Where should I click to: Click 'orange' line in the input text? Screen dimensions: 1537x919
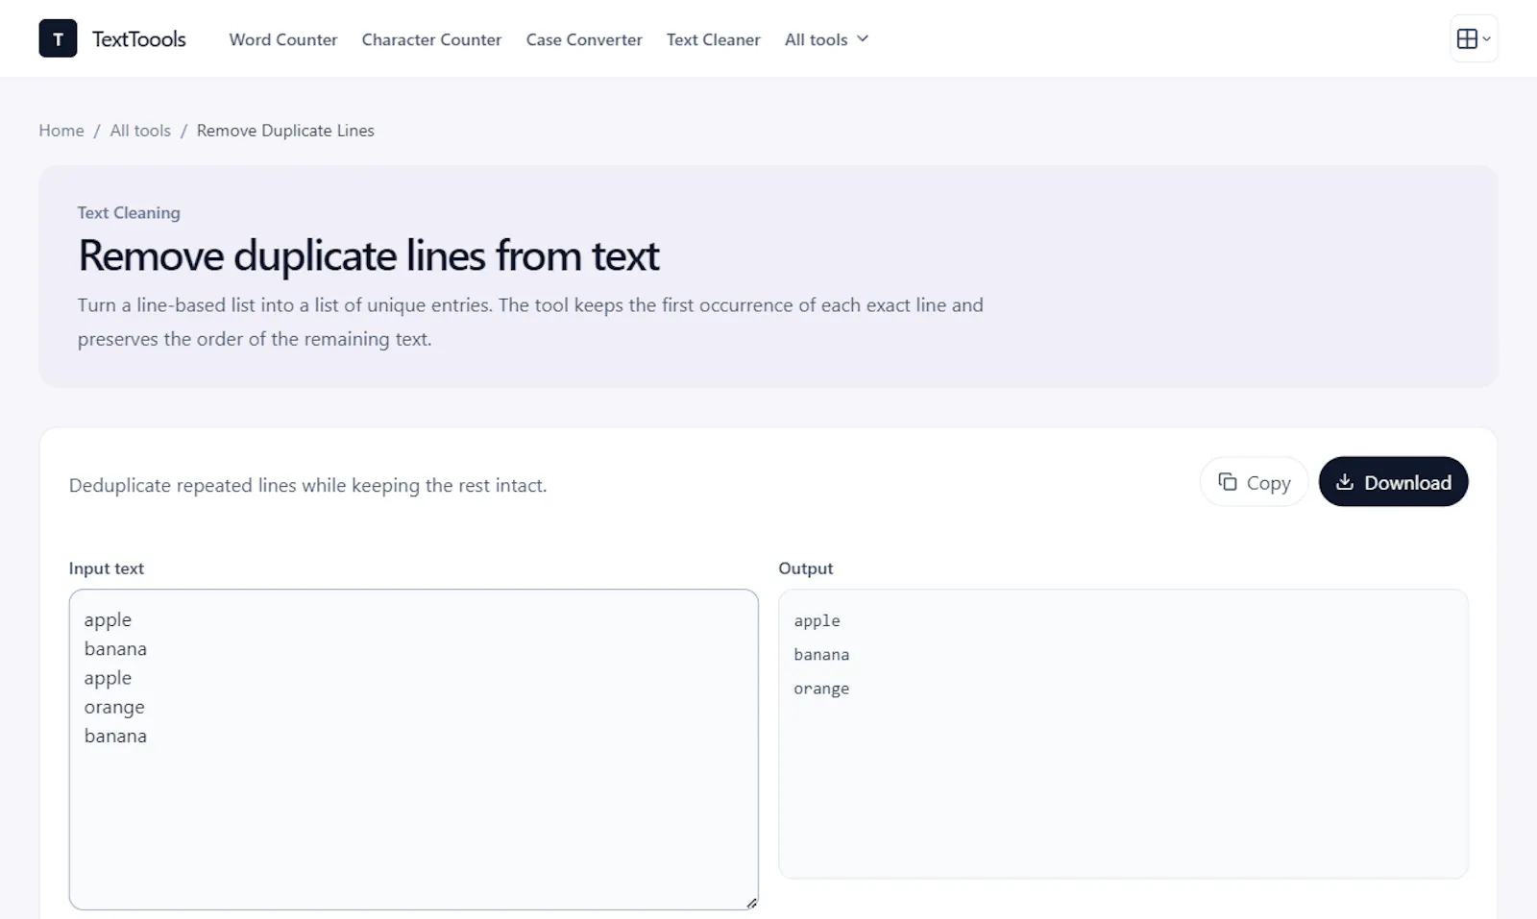coord(114,707)
